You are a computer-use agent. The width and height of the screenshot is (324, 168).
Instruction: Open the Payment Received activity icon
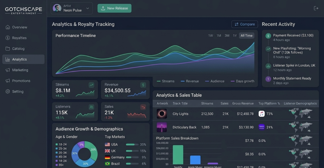click(268, 36)
